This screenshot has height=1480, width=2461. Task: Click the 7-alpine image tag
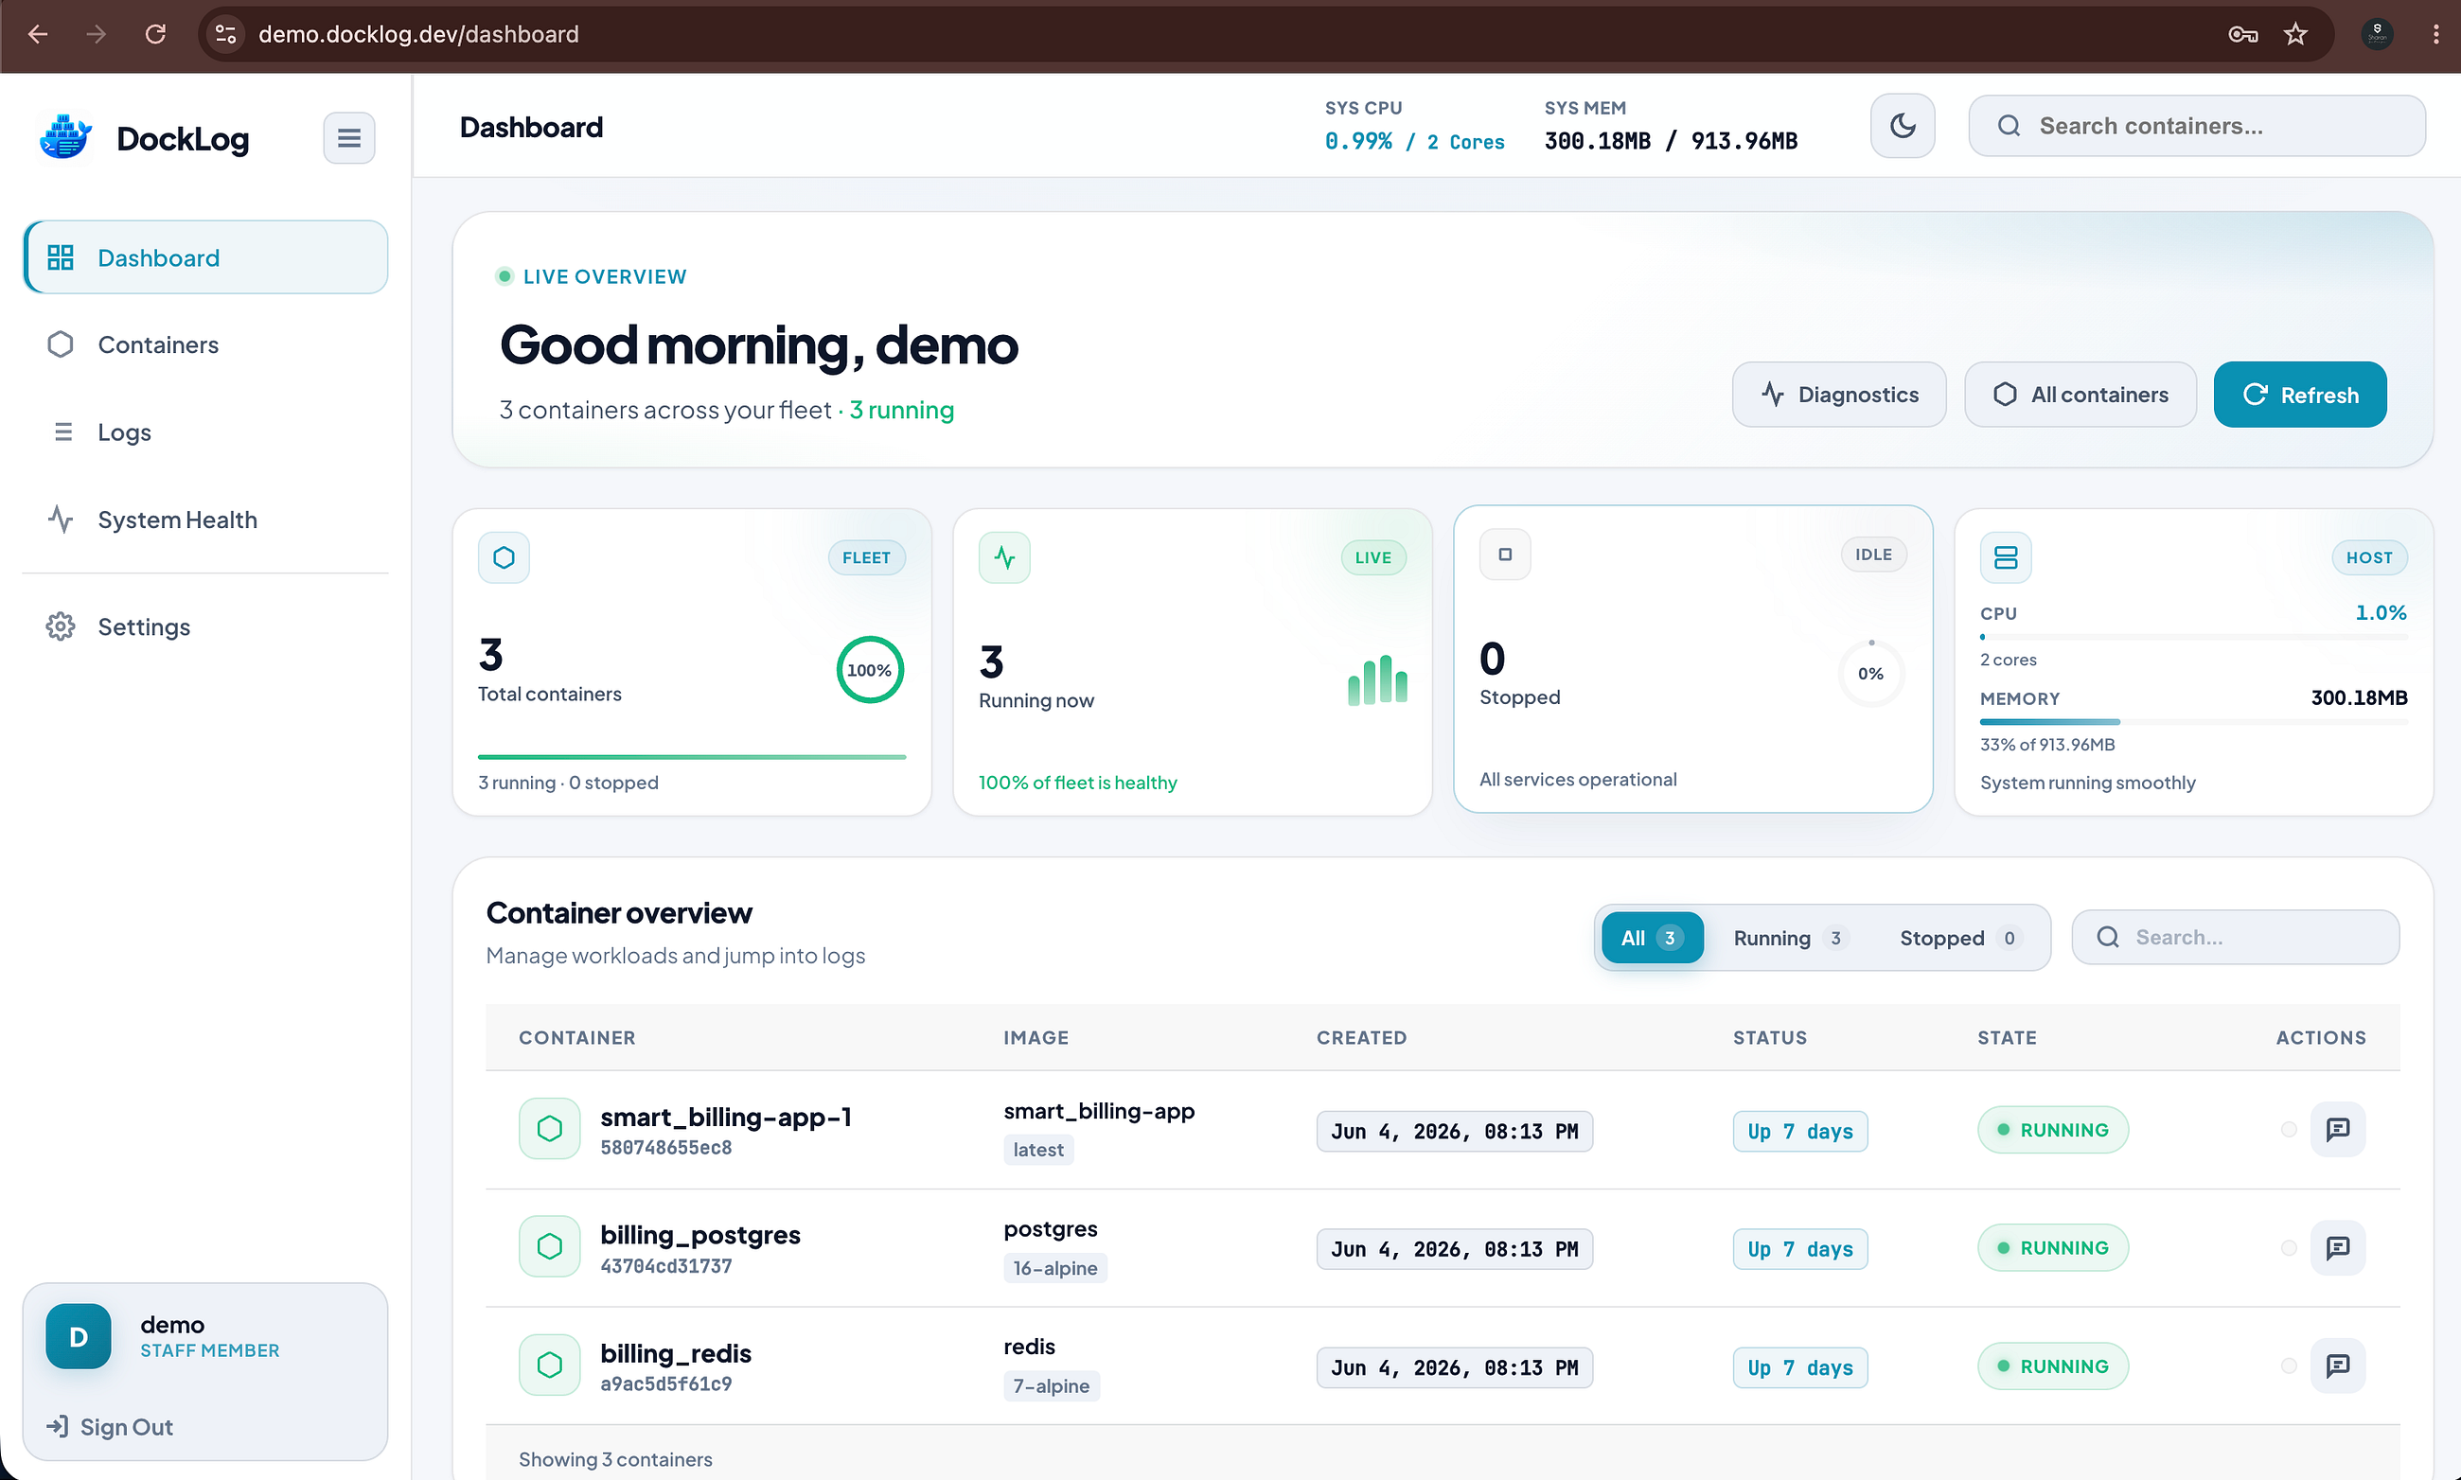[x=1051, y=1385]
